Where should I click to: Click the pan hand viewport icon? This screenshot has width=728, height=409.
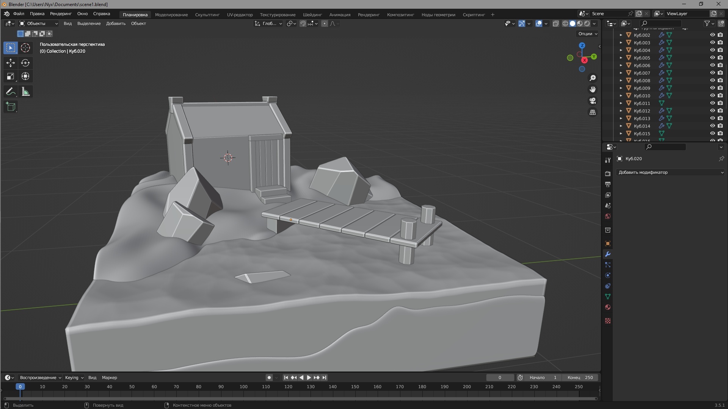(x=593, y=89)
